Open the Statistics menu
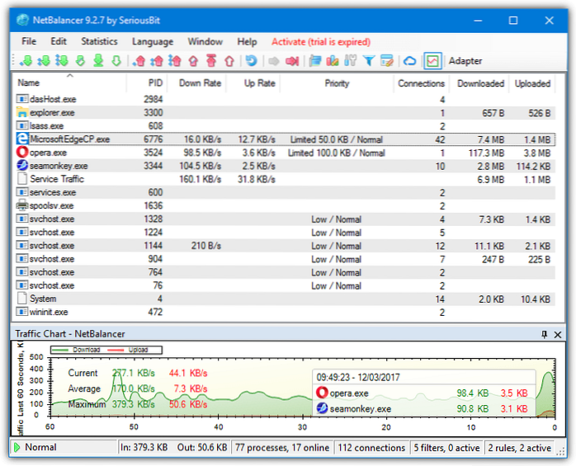The image size is (576, 466). pyautogui.click(x=99, y=41)
